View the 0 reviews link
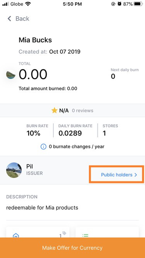This screenshot has height=258, width=145. [x=82, y=111]
